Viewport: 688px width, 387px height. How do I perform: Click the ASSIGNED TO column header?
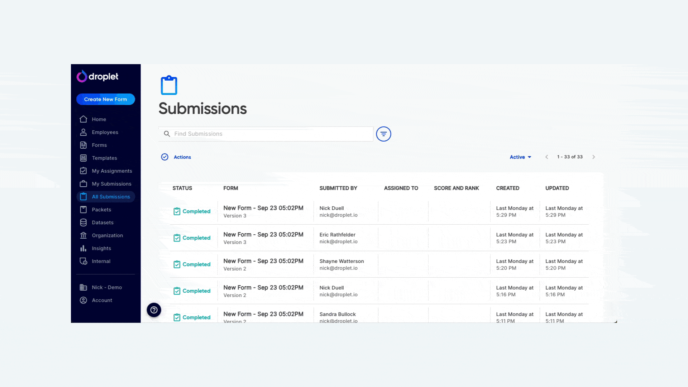pyautogui.click(x=401, y=188)
